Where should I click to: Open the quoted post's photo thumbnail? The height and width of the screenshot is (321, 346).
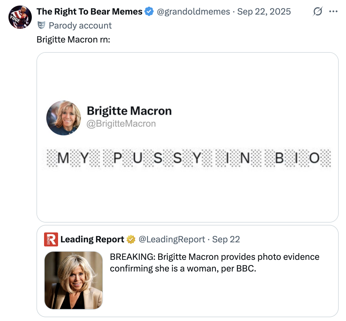pyautogui.click(x=74, y=280)
